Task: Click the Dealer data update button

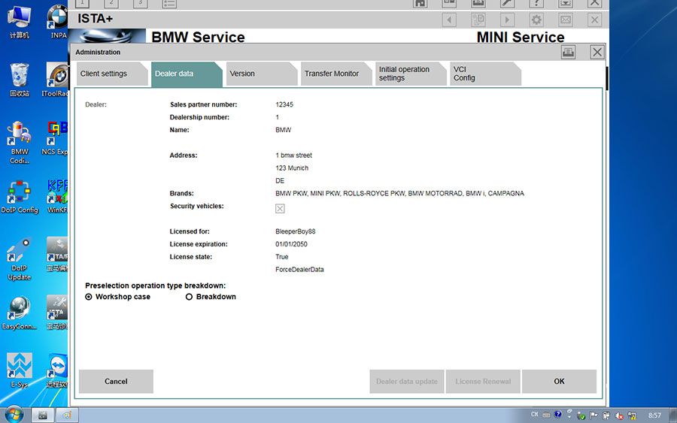Action: (x=407, y=381)
